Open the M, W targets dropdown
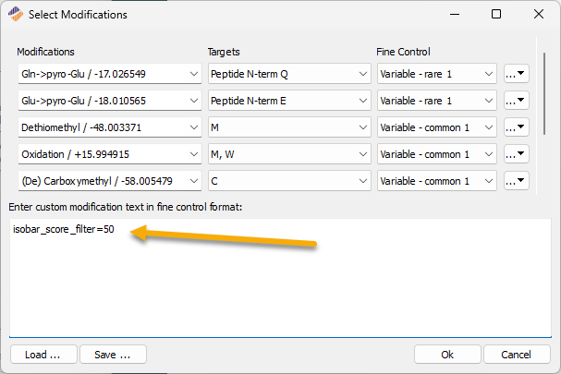The image size is (561, 374). [289, 154]
